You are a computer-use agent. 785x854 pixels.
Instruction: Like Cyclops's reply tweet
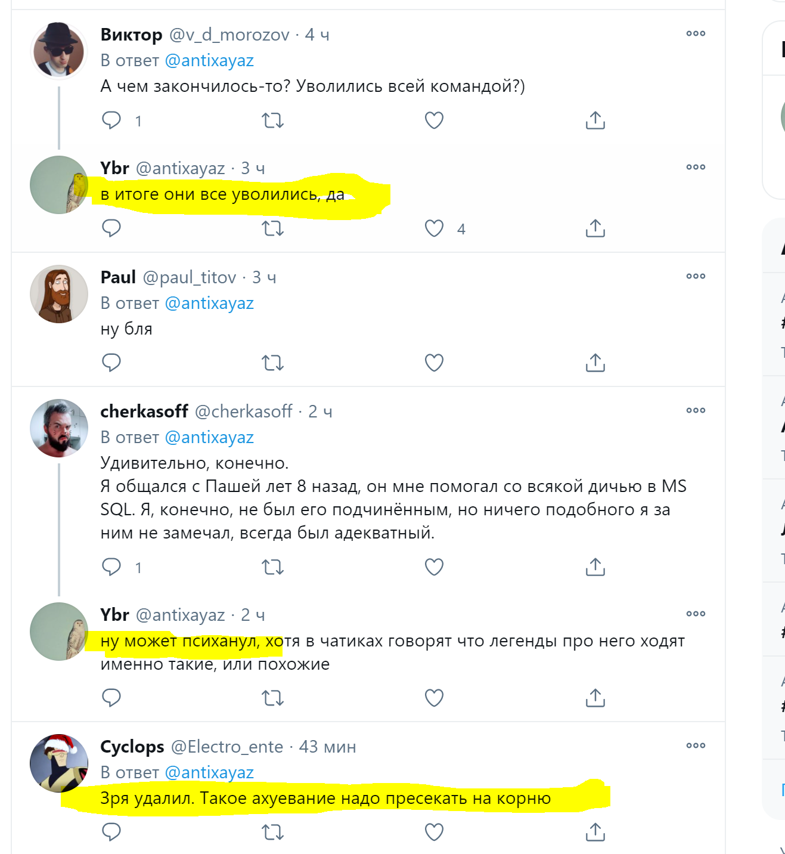point(434,832)
